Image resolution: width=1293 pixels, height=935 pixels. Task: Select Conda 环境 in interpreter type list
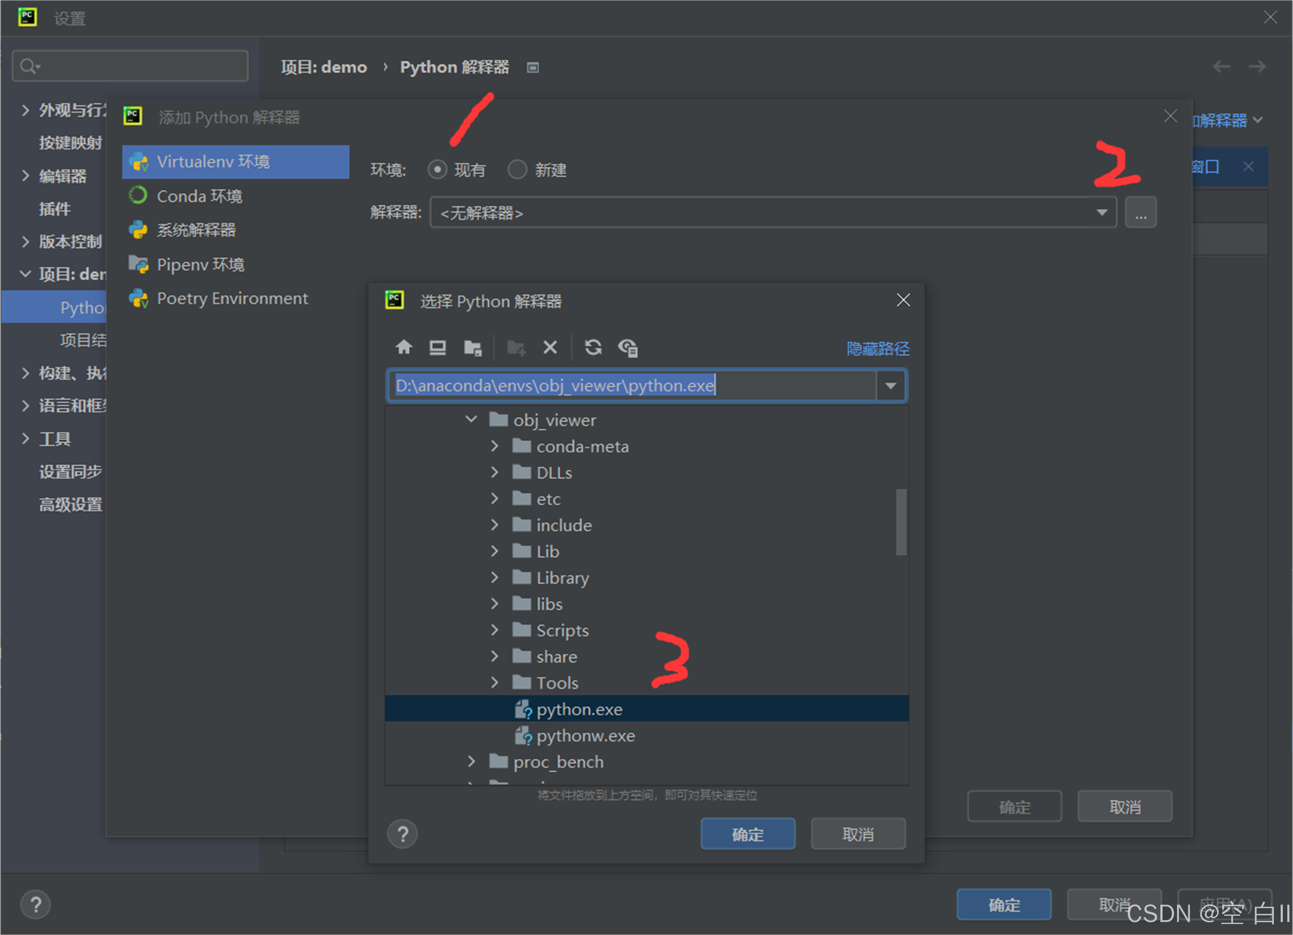coord(199,196)
